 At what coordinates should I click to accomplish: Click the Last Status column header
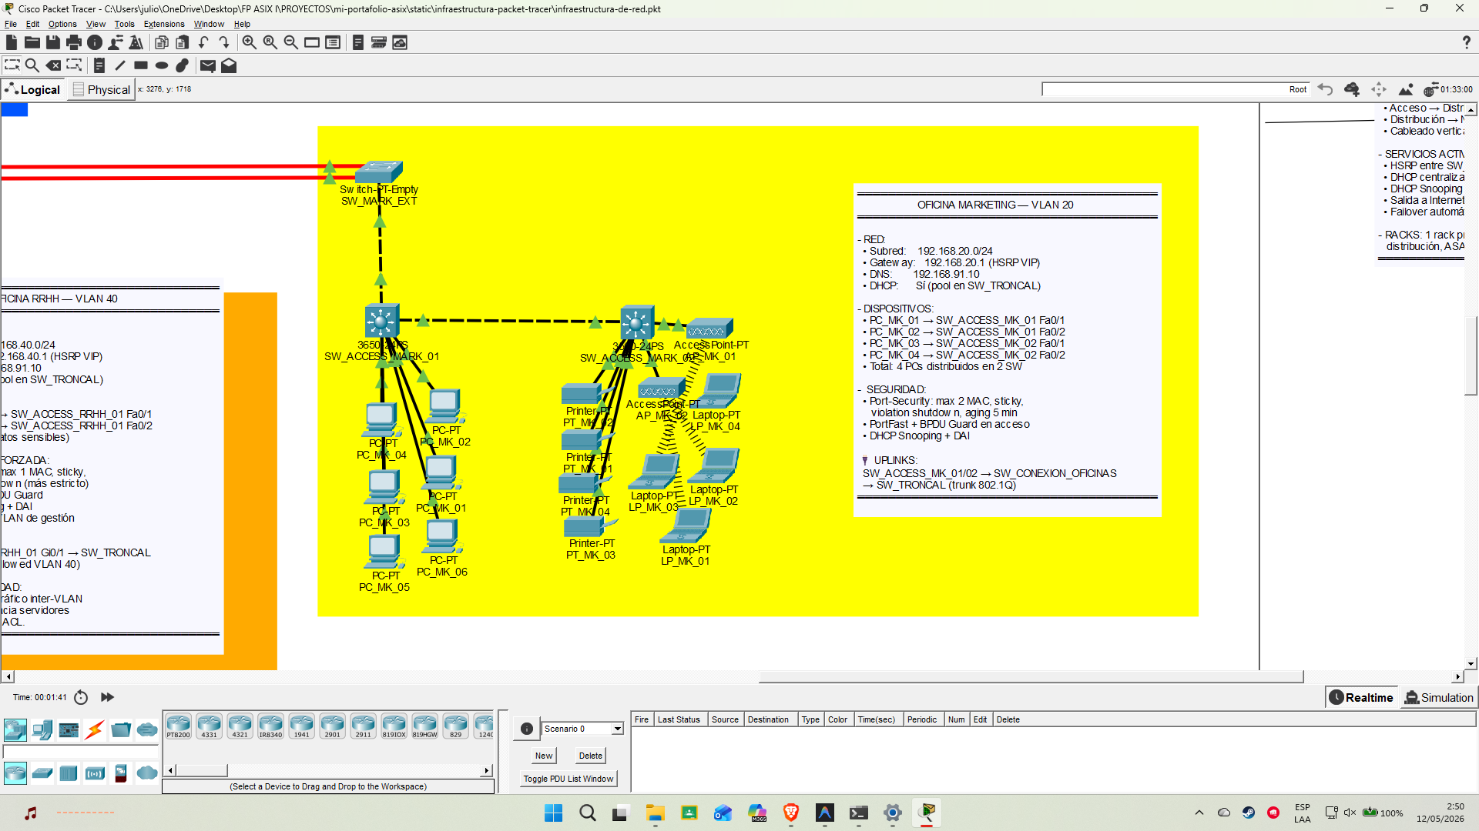(x=679, y=719)
